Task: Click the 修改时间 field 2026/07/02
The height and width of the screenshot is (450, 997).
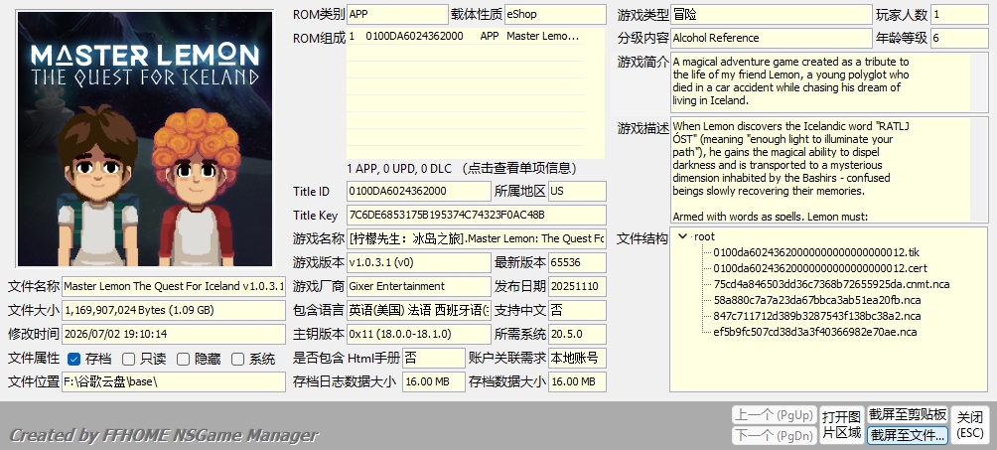Action: [174, 334]
